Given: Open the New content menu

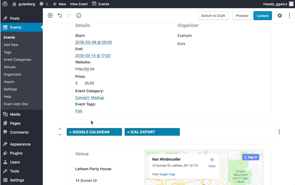Looking at the screenshot, I should coord(59,4).
